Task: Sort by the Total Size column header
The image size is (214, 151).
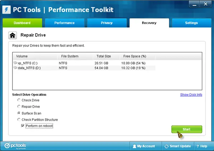Action: 106,56
